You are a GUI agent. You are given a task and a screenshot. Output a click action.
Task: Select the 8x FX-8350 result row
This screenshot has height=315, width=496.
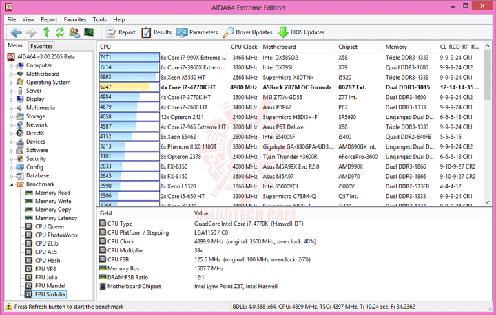coord(289,166)
